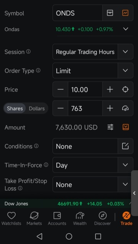This screenshot has width=138, height=244.
Task: Select the Shares quantity mode
Action: coord(15,109)
